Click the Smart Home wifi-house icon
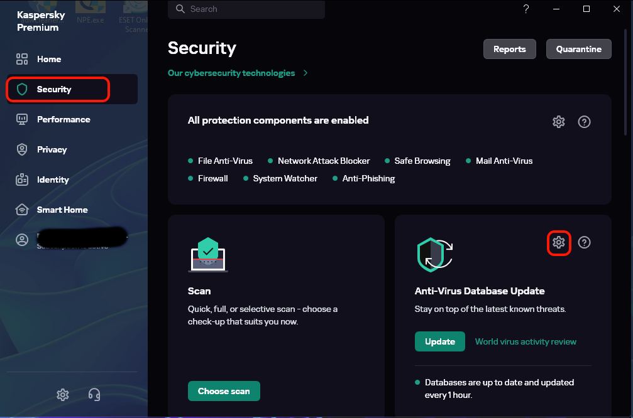 pyautogui.click(x=22, y=210)
